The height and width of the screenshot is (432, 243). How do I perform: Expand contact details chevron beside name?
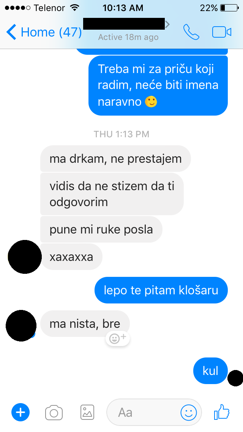167,24
